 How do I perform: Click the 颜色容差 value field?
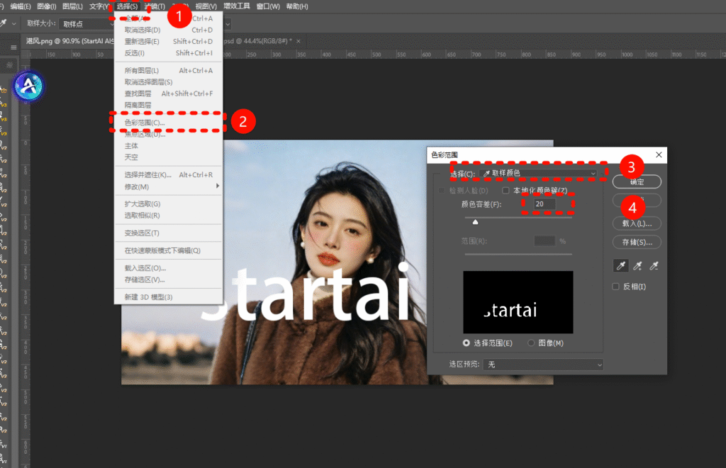click(544, 204)
